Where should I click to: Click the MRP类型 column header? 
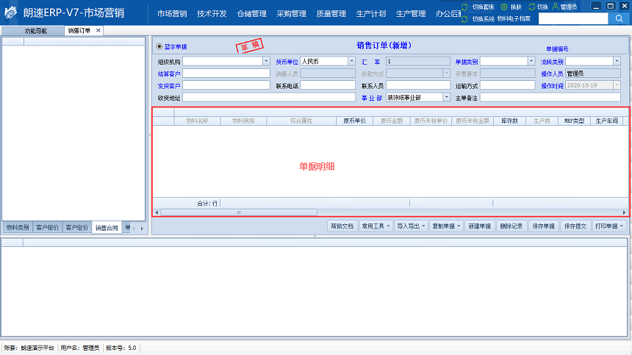[574, 121]
